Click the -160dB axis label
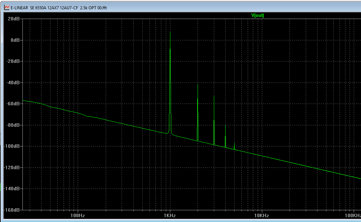This screenshot has height=222, width=361. click(12, 210)
